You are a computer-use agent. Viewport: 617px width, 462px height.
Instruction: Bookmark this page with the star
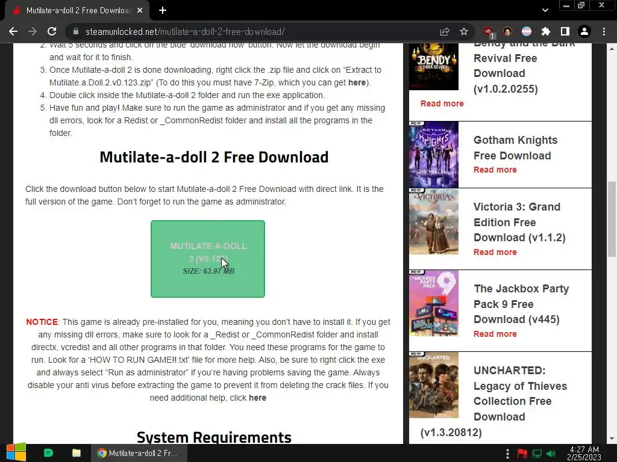click(464, 31)
